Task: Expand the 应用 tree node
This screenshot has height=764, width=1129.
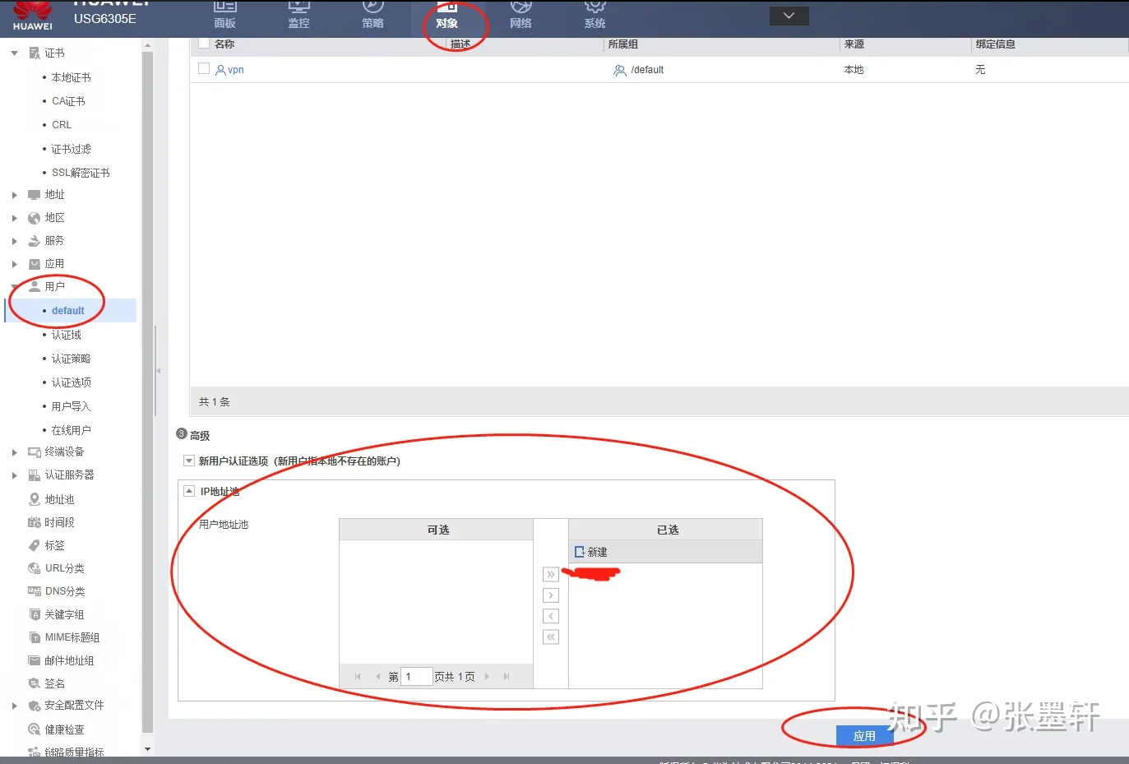Action: 14,264
